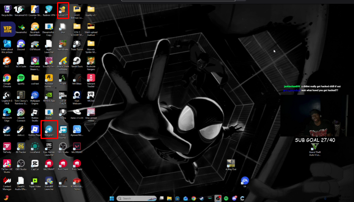The width and height of the screenshot is (354, 202).
Task: Open the GeoGuessr Steam shortcut
Action: point(35,63)
